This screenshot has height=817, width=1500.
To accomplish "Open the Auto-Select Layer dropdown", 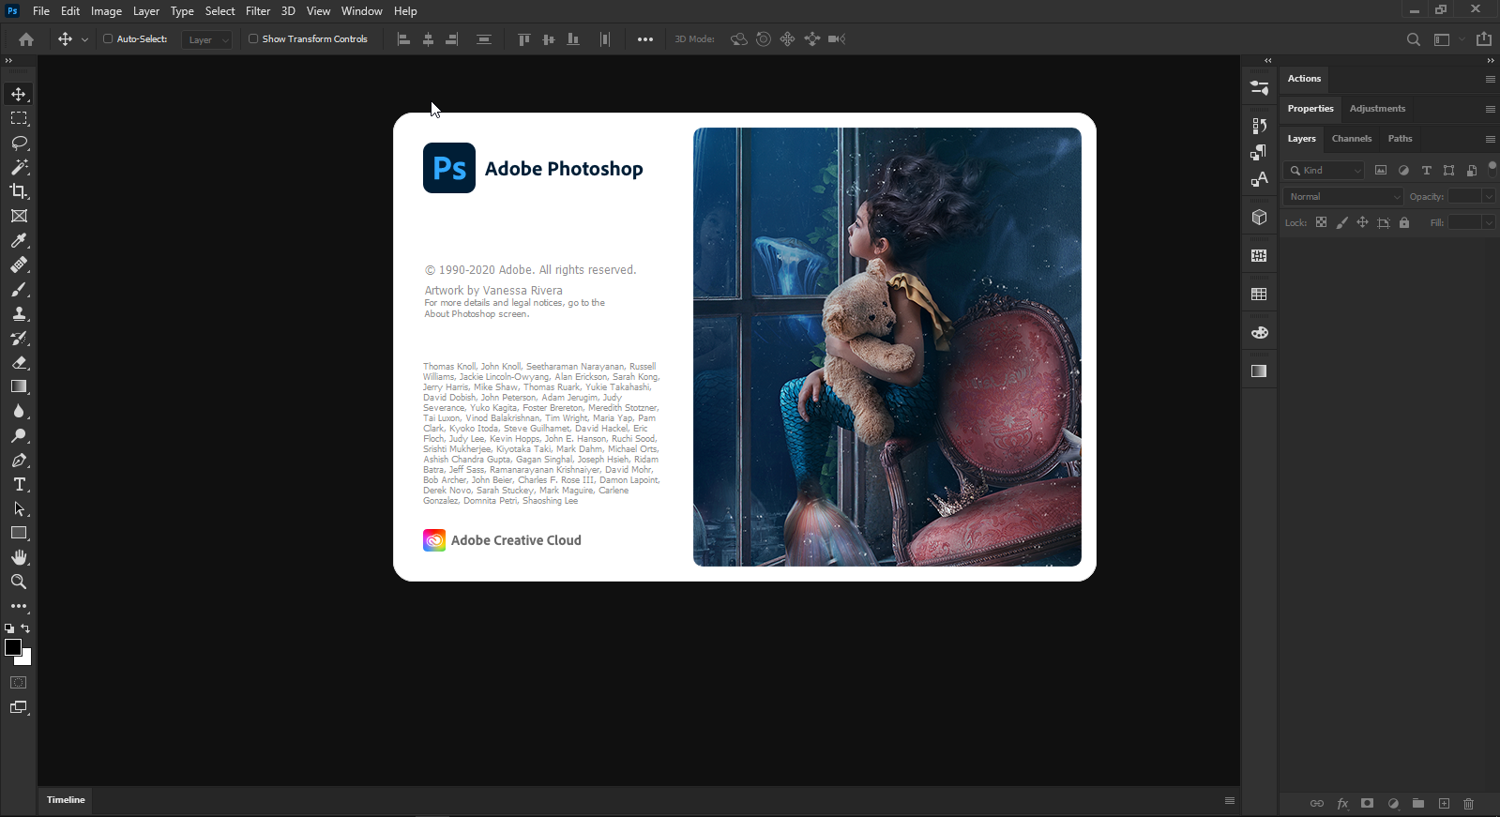I will coord(206,39).
